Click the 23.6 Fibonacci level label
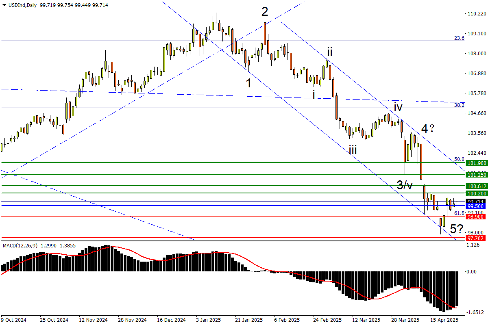This screenshot has height=325, width=488. point(459,38)
